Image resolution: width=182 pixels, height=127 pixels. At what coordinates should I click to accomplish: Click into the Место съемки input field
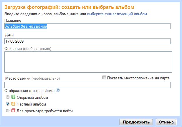87,85
